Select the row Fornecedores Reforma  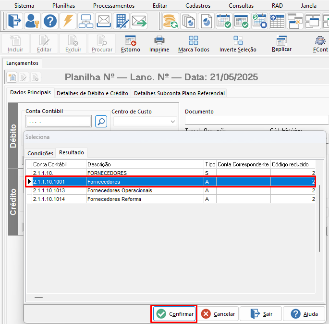point(171,199)
